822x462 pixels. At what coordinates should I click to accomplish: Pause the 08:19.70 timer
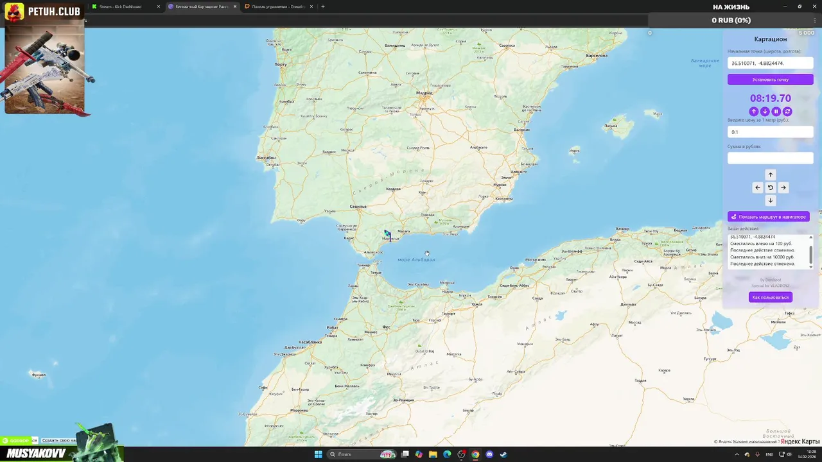pyautogui.click(x=776, y=112)
